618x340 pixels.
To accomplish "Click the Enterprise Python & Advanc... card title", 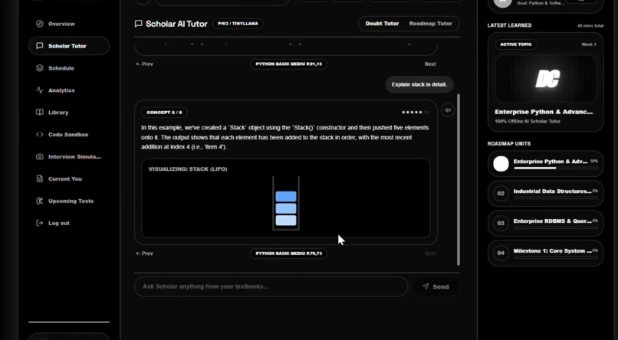I will tap(544, 112).
